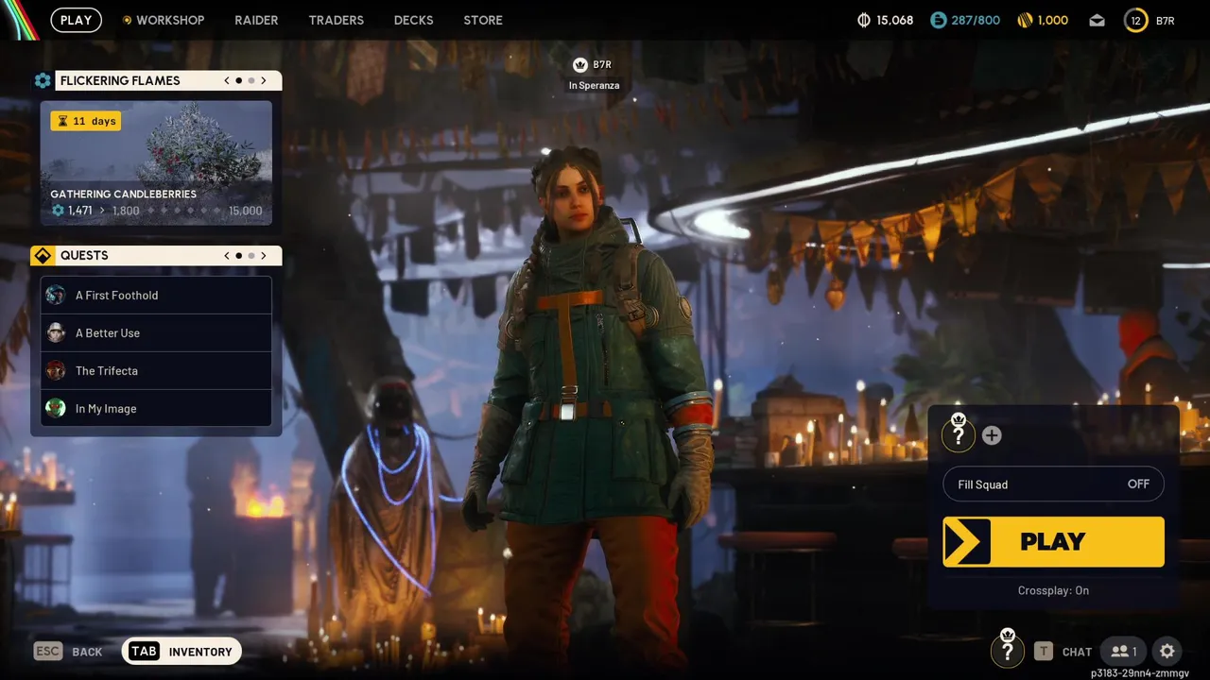Screen dimensions: 1210x680
Task: Open B7R player profile name in top bar
Action: pyautogui.click(x=1166, y=21)
